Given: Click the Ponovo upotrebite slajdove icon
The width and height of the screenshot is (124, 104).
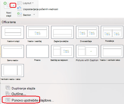Looking at the screenshot, I should point(8,100).
